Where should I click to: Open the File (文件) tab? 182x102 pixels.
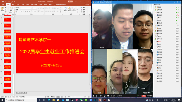click(3, 5)
